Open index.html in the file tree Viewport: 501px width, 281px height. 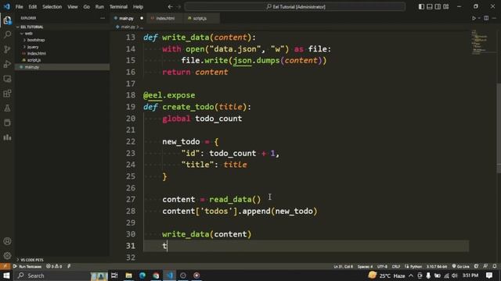[x=63, y=54]
